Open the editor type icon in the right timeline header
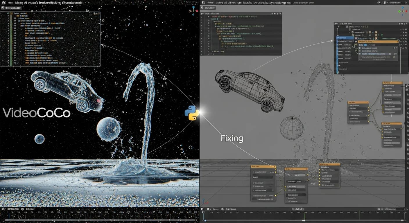409x223 pixels. 203,209
